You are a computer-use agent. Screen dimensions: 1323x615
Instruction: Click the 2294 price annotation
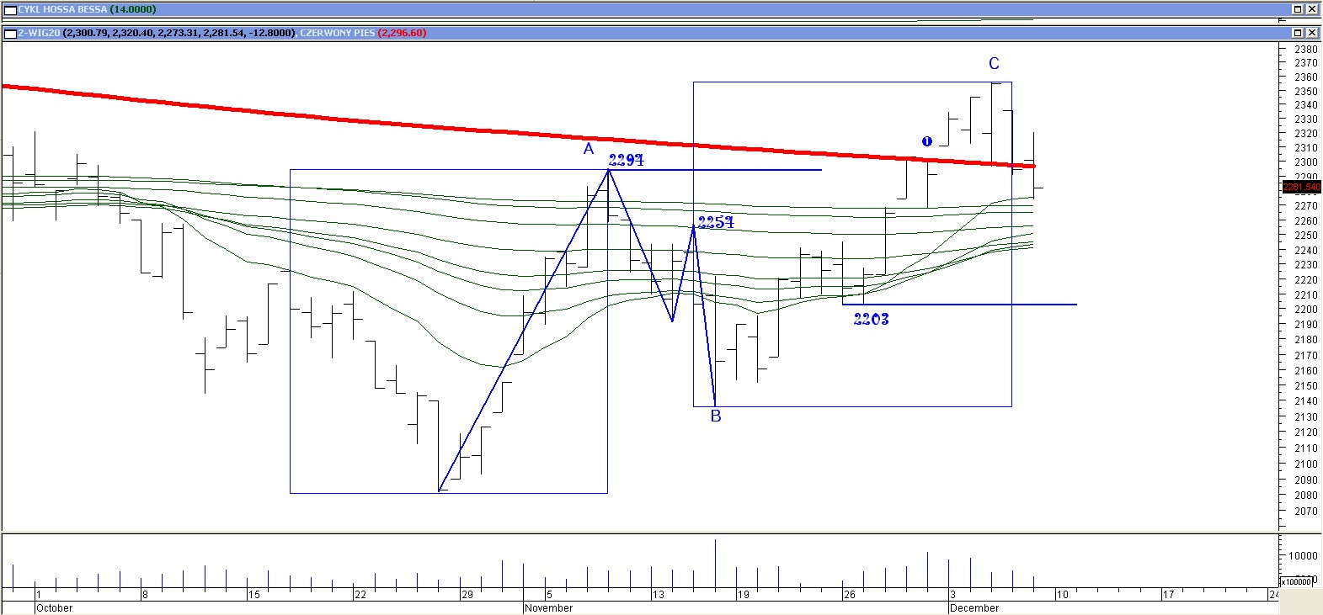(627, 160)
